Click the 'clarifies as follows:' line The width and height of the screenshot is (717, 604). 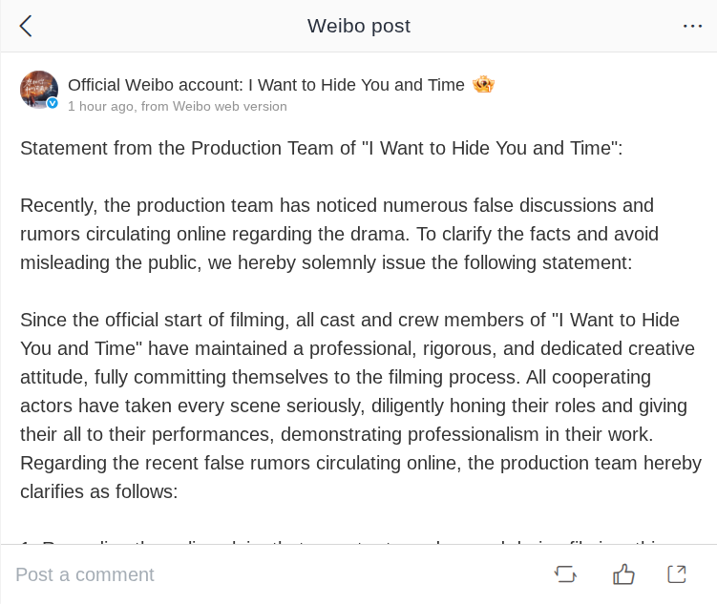(x=99, y=492)
